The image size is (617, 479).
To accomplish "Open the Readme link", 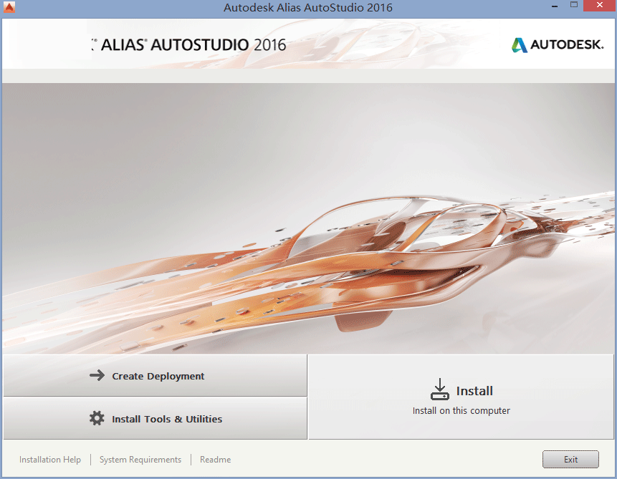I will pyautogui.click(x=215, y=460).
